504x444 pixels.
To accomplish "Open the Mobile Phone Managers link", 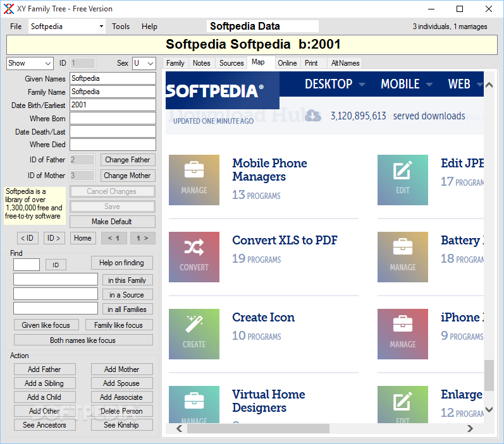I will click(x=269, y=170).
